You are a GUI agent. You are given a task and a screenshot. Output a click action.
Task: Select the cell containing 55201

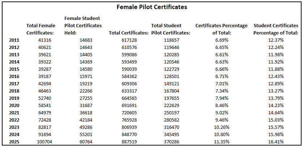click(86, 134)
